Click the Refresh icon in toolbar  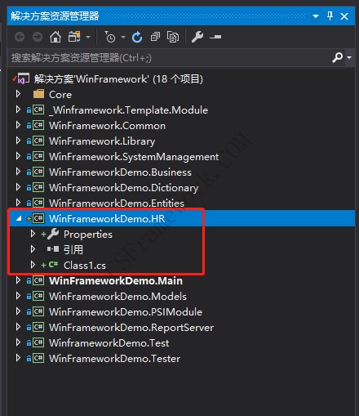pyautogui.click(x=137, y=37)
